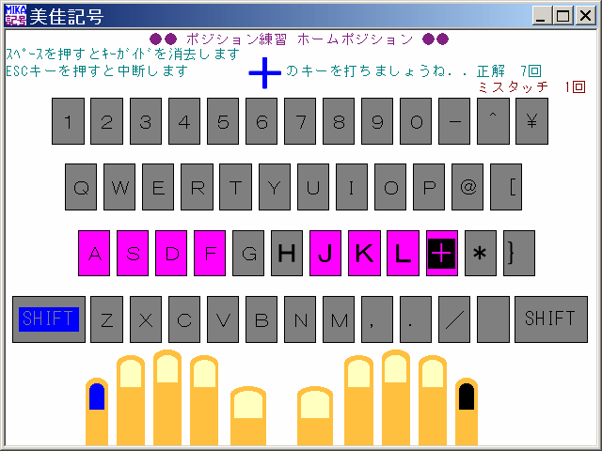Click the blue left pinky fingernail

(96, 397)
